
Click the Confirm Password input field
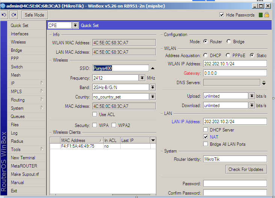point(235,192)
